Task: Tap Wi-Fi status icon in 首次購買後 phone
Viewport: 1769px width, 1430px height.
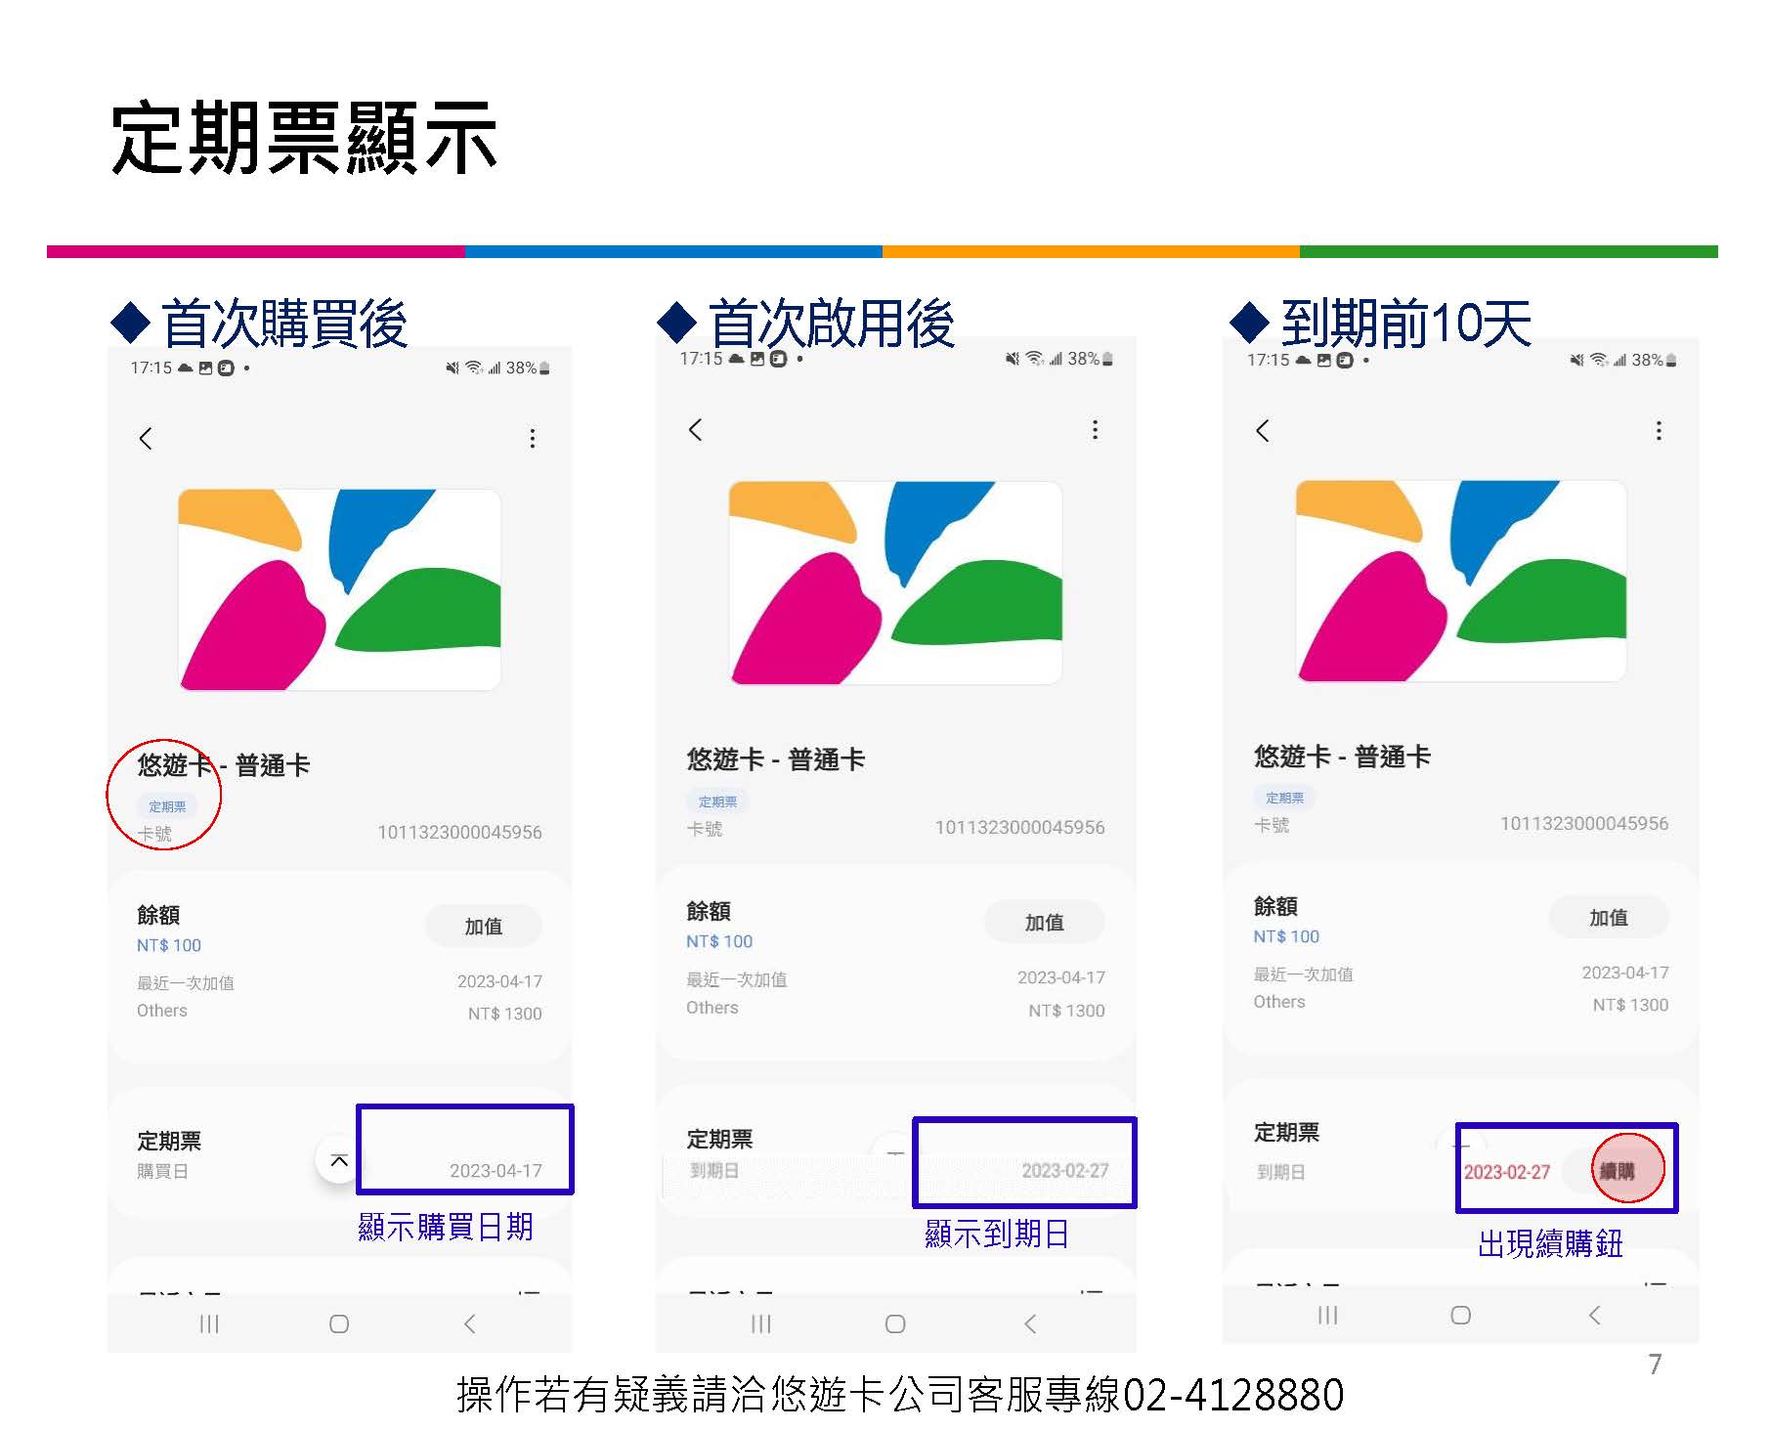Action: [474, 368]
